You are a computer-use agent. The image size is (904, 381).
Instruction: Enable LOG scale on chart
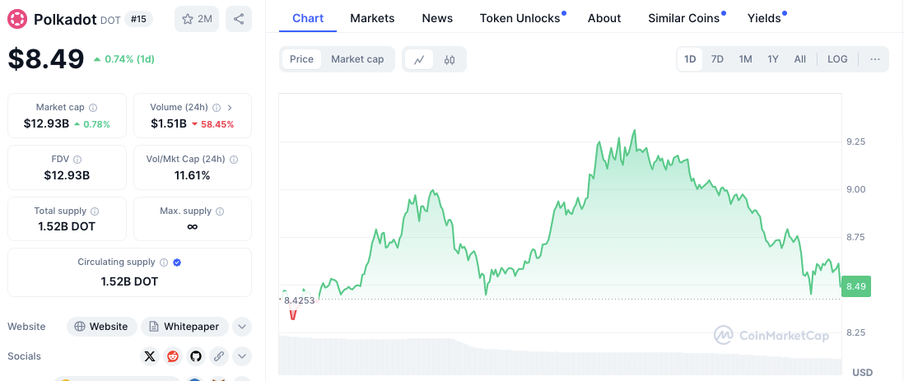837,59
